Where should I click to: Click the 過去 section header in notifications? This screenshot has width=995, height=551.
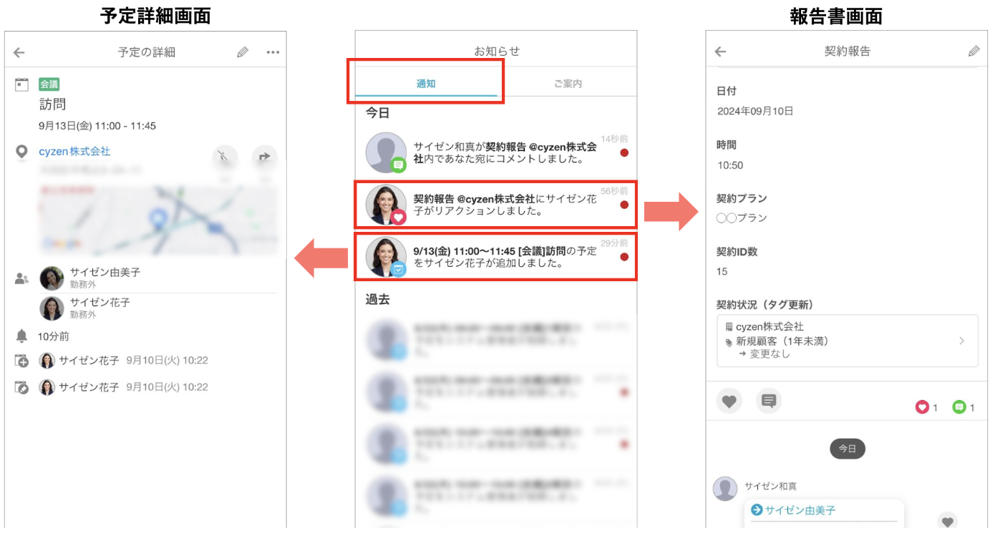click(x=377, y=300)
